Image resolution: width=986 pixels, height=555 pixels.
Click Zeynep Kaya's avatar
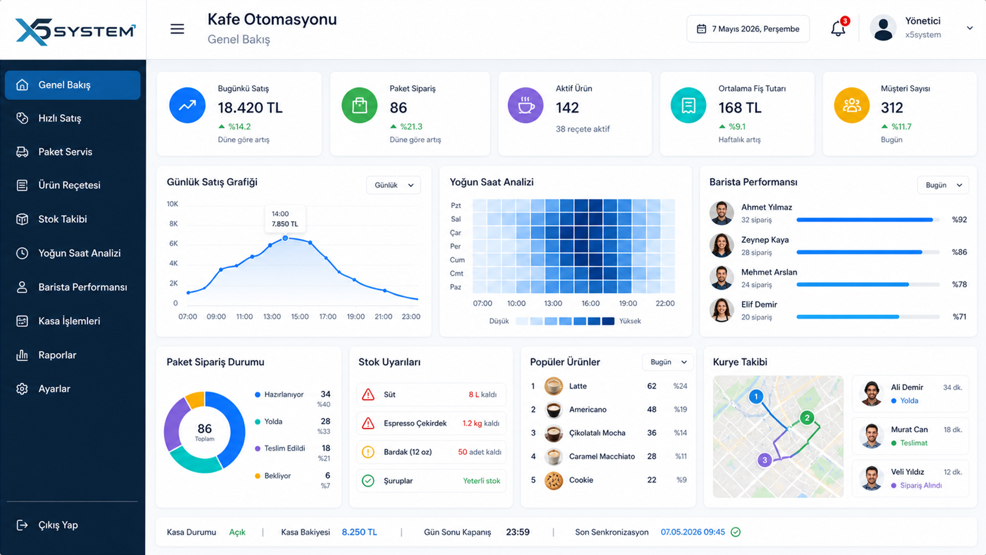(x=721, y=245)
